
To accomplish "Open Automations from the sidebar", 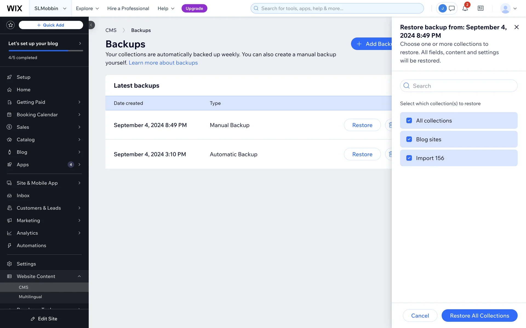I will coord(31,245).
